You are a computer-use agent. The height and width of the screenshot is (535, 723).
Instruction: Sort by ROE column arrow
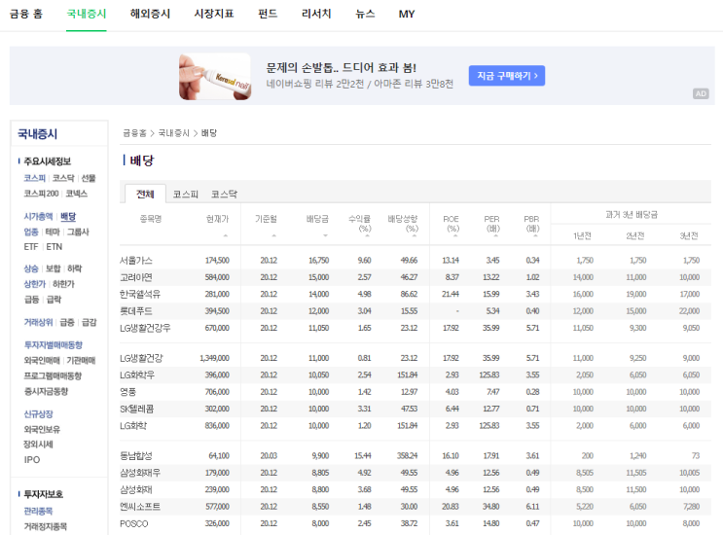455,235
